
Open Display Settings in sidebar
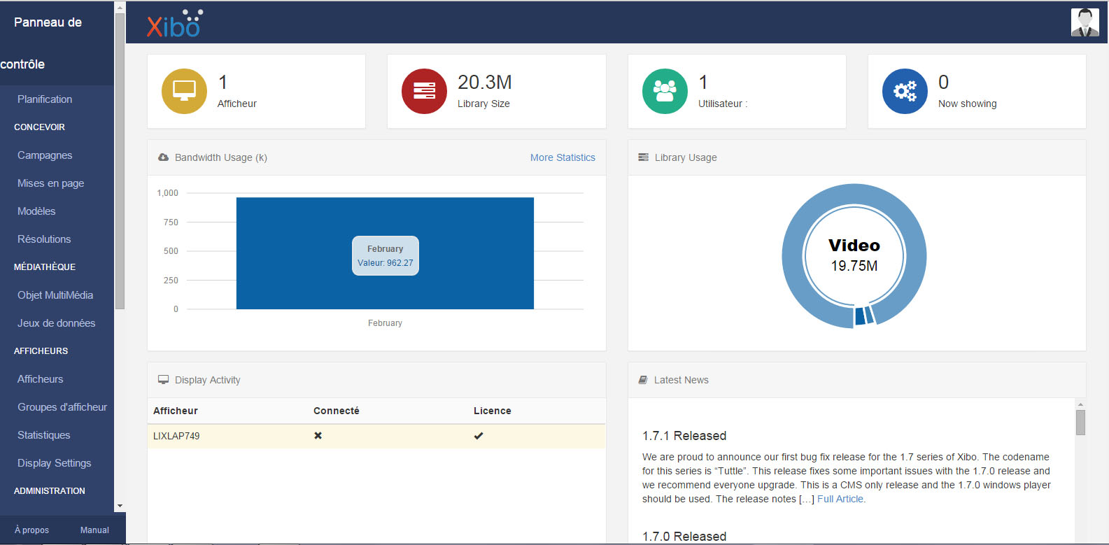point(54,463)
